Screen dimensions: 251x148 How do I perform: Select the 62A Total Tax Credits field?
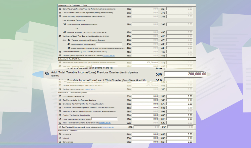click(x=145, y=123)
